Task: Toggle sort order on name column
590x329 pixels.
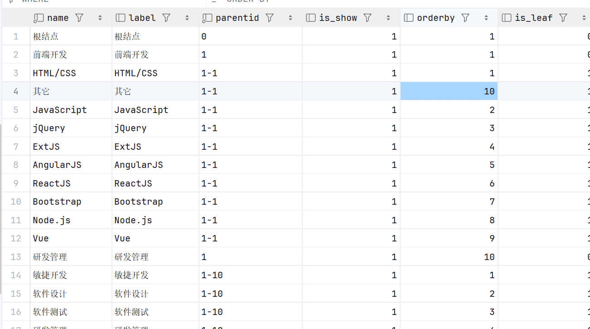Action: coord(100,18)
